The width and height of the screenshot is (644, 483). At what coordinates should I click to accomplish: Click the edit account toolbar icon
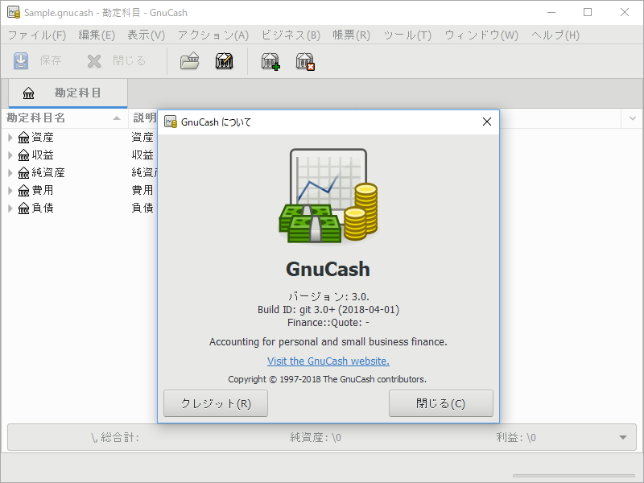(x=224, y=61)
